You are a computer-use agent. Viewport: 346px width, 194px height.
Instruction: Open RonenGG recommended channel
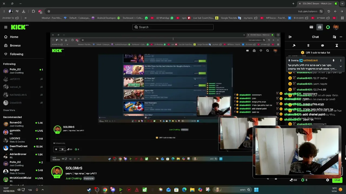23,124
